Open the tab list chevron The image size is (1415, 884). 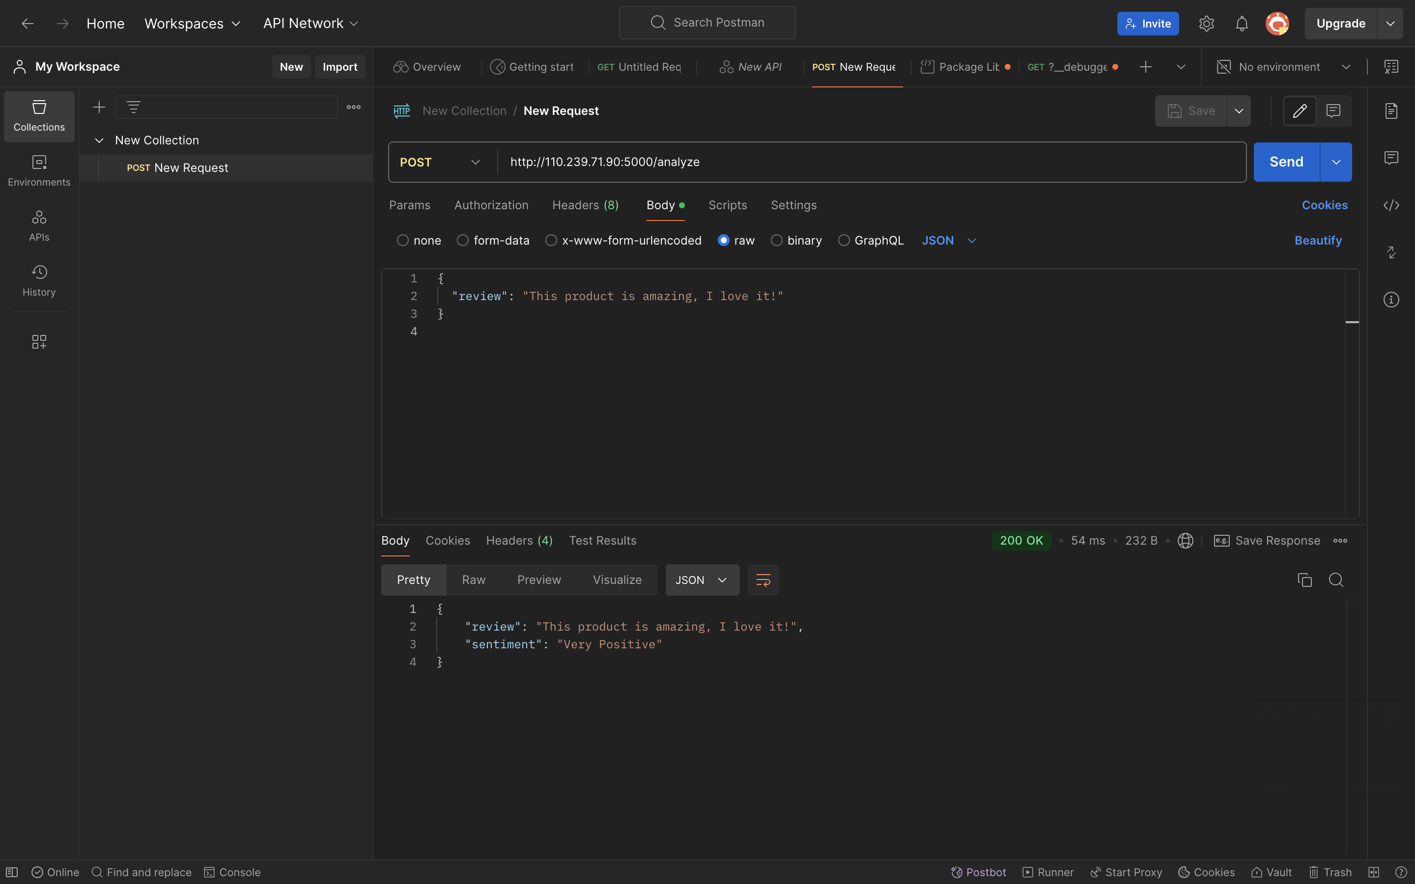(1181, 67)
